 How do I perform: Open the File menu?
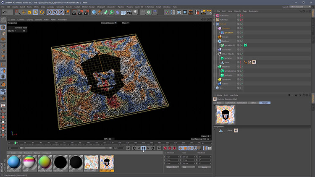tap(3, 7)
